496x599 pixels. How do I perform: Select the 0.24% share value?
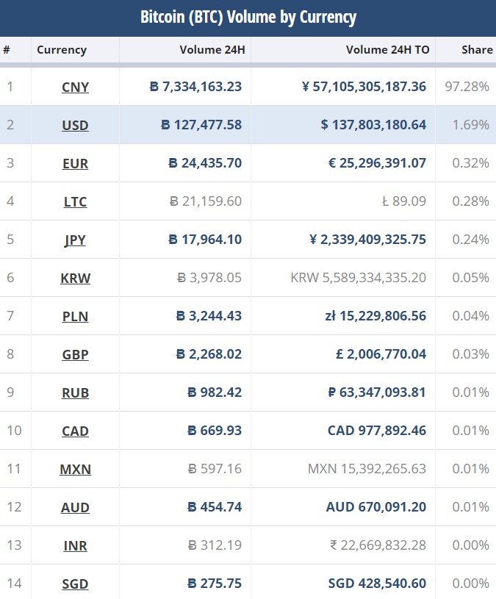[471, 240]
